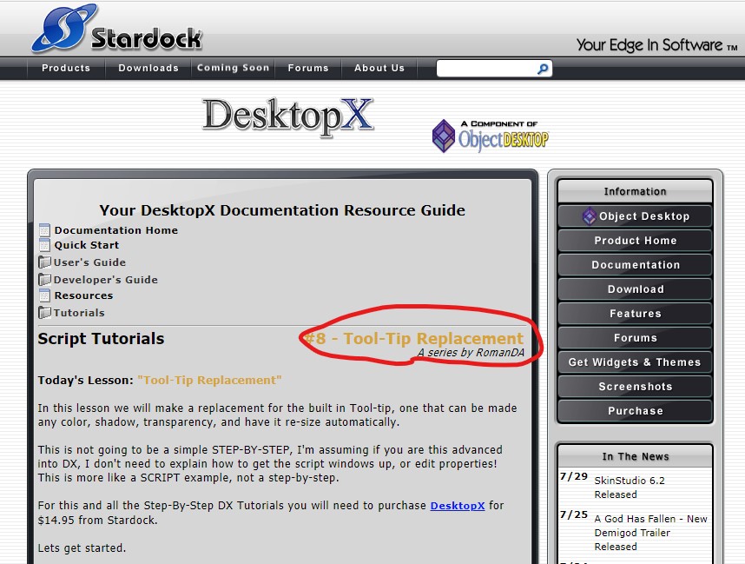Click the Information panel header

pyautogui.click(x=636, y=191)
